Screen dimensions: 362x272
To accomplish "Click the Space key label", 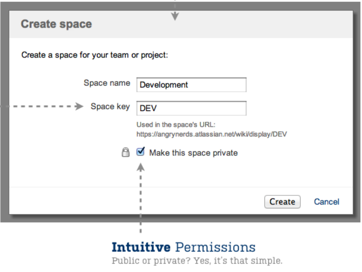I will point(111,106).
